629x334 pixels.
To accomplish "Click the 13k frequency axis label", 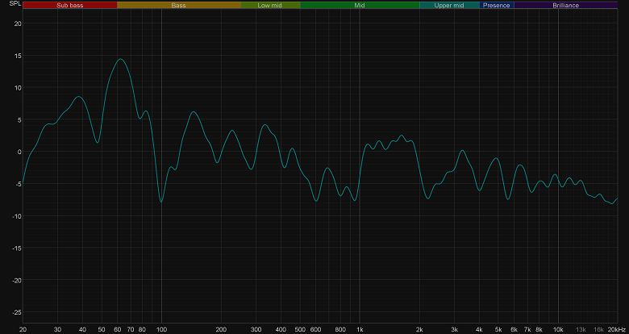I will (581, 329).
